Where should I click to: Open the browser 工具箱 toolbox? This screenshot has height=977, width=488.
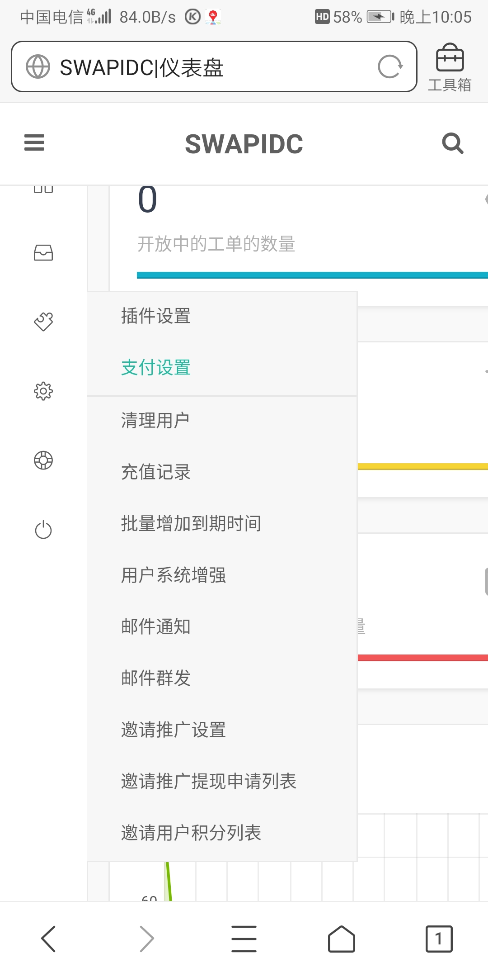pos(450,67)
